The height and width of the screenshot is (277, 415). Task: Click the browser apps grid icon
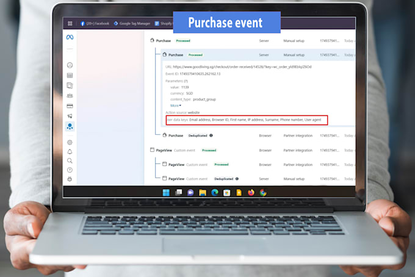tap(70, 24)
